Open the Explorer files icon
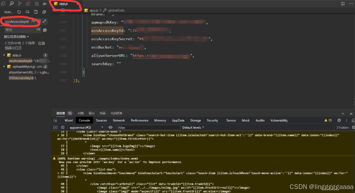Screen dimensions: 355x193 click(3, 4)
